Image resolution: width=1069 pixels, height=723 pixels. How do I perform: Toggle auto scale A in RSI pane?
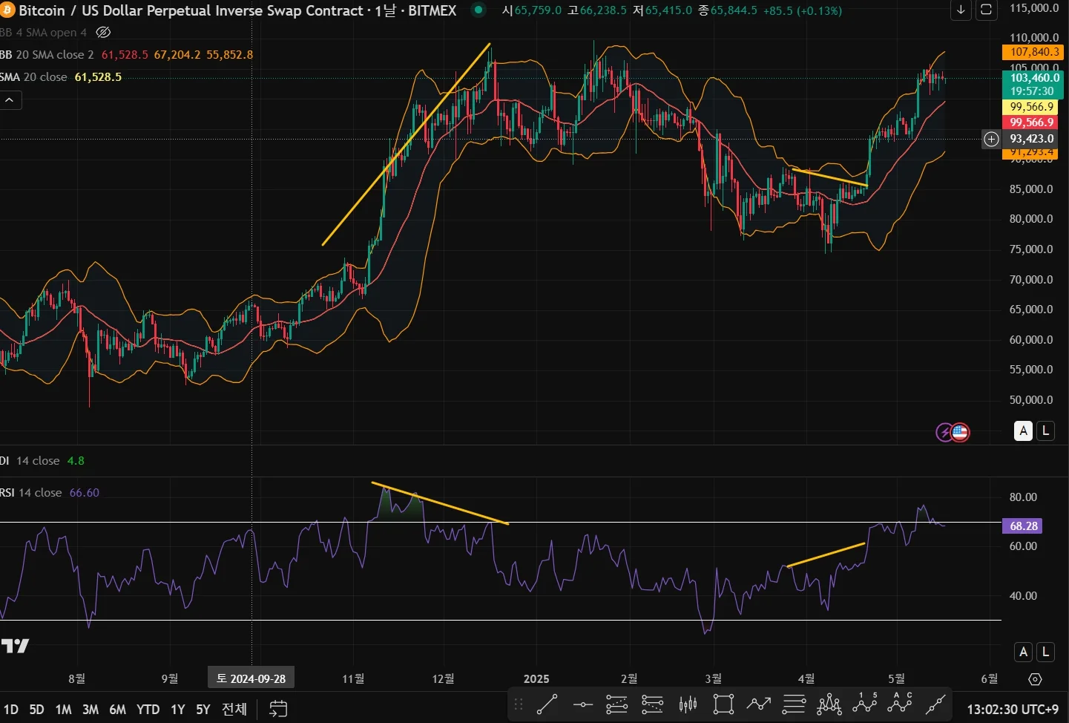1023,652
